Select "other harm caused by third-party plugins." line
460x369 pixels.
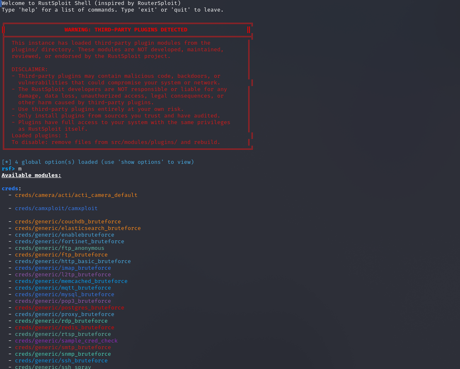click(86, 103)
